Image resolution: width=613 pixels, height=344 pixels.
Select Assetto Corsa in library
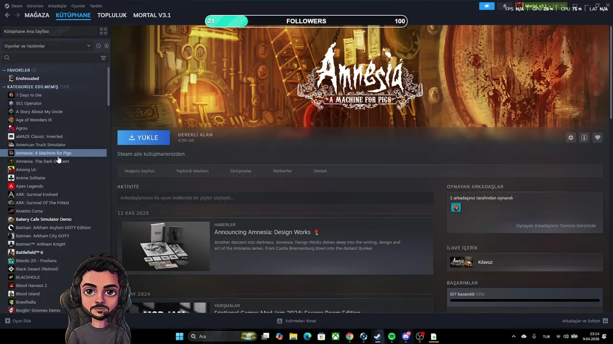click(29, 211)
